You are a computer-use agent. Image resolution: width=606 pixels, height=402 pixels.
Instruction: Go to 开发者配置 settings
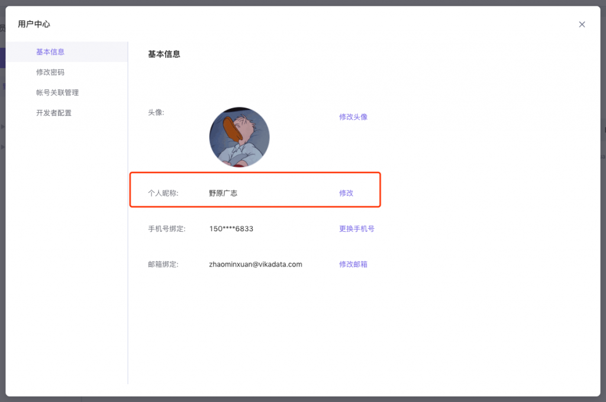(54, 113)
